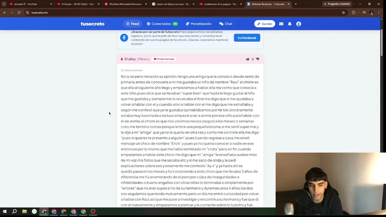This screenshot has width=386, height=217.
Task: Click the post like count '0'
Action: 253,59
